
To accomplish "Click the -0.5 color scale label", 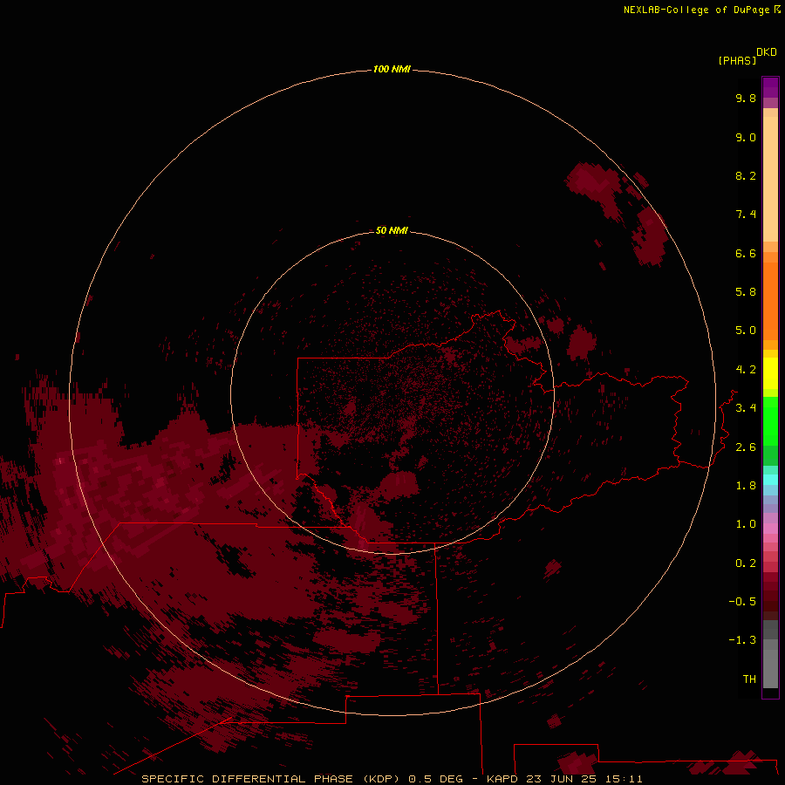I will (742, 602).
